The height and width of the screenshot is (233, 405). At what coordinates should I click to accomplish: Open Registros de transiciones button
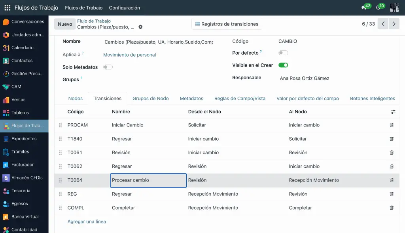227,24
